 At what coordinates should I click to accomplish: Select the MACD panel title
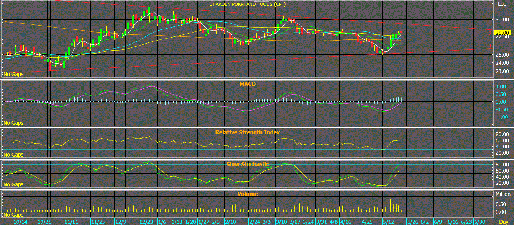[x=247, y=83]
